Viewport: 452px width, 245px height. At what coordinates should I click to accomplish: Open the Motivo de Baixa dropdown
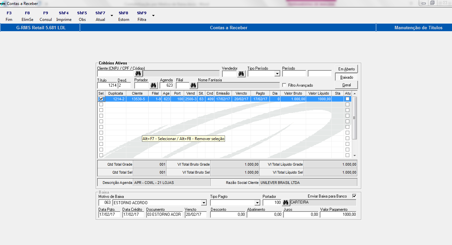(x=204, y=203)
